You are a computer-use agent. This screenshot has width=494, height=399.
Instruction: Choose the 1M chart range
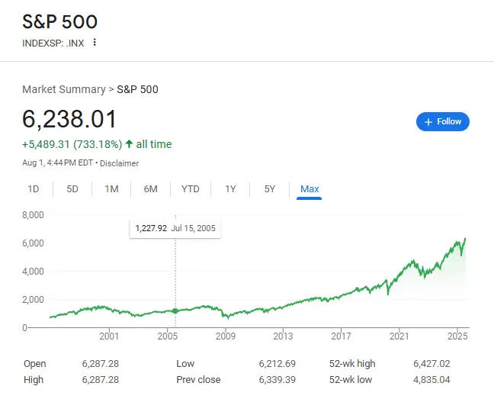tap(111, 189)
